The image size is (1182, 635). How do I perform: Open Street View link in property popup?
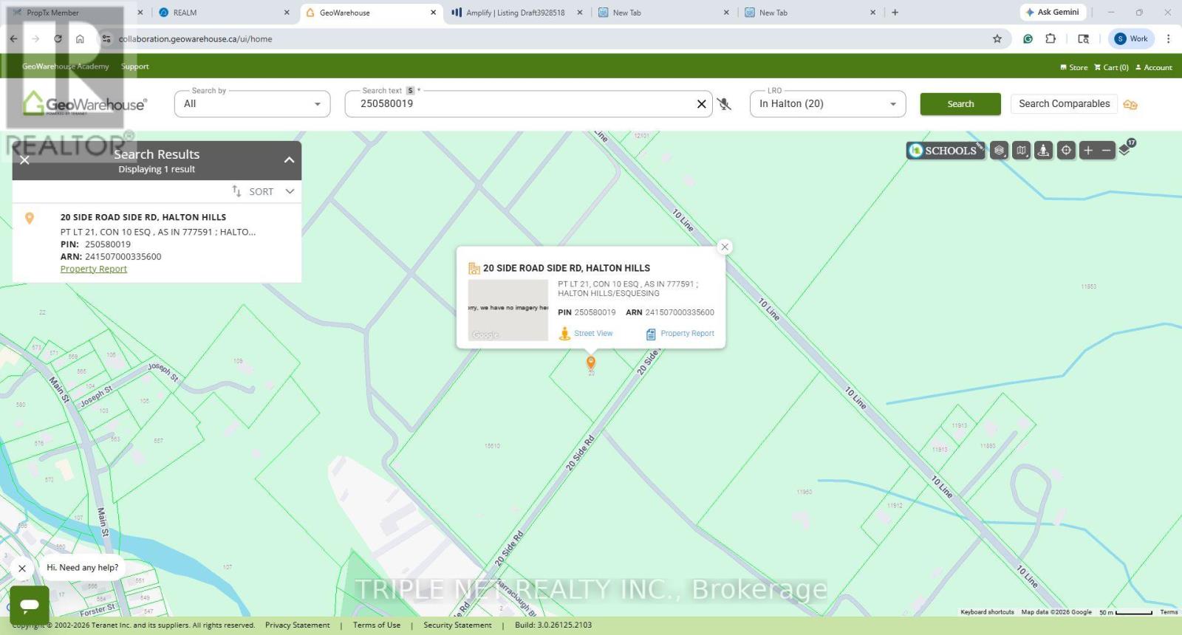[593, 334]
